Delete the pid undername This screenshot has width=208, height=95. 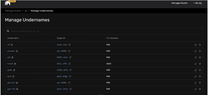tap(200, 57)
